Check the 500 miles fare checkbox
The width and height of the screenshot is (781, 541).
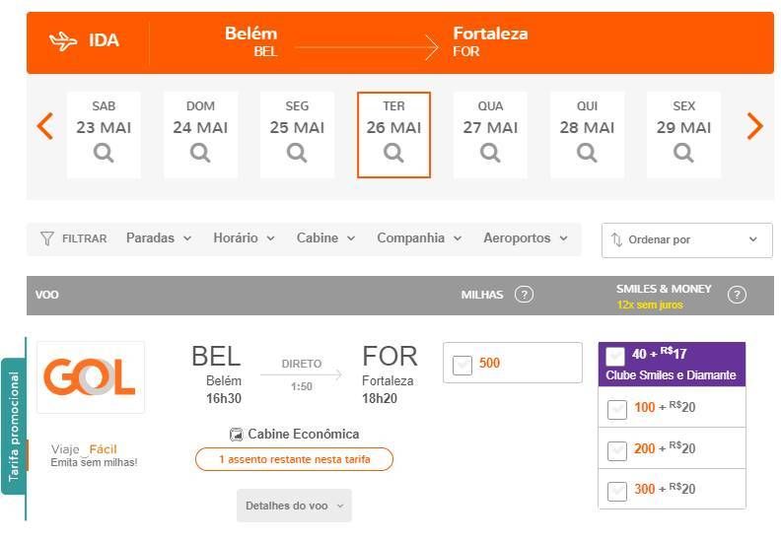click(x=462, y=365)
